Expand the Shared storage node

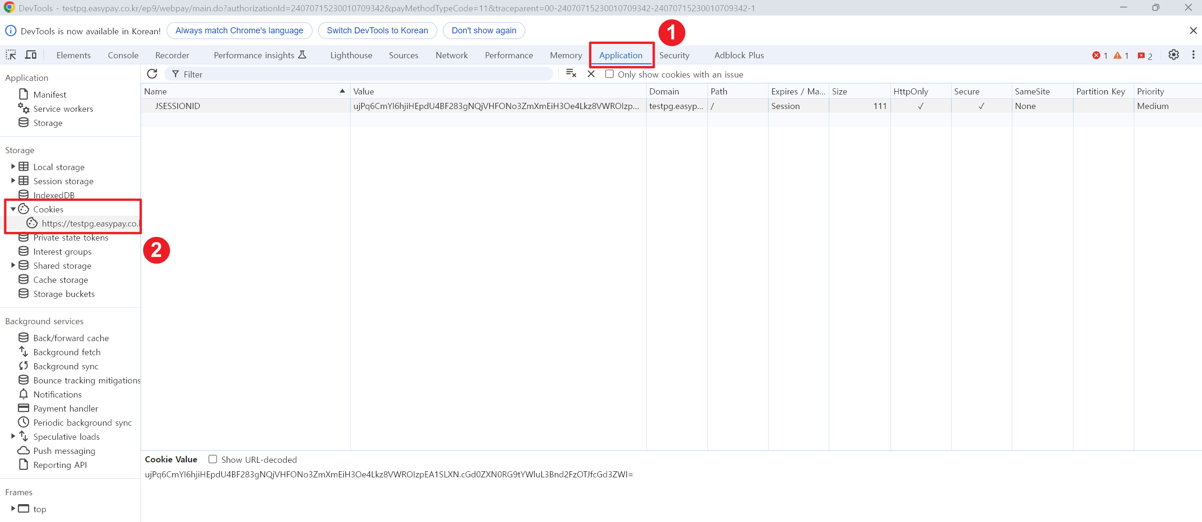[13, 265]
